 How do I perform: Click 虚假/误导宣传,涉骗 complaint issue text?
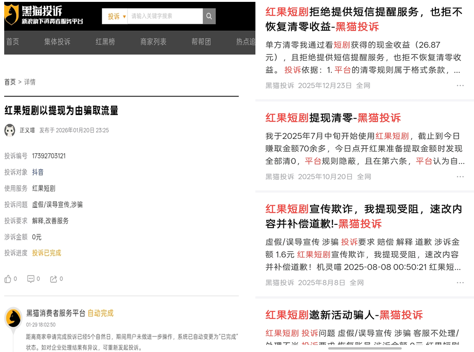point(57,205)
